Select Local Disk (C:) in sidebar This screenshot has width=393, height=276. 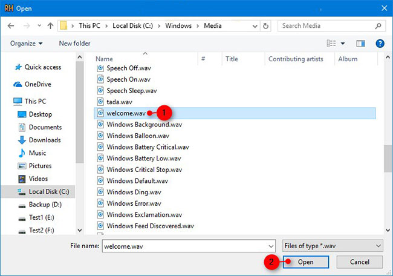click(x=38, y=192)
